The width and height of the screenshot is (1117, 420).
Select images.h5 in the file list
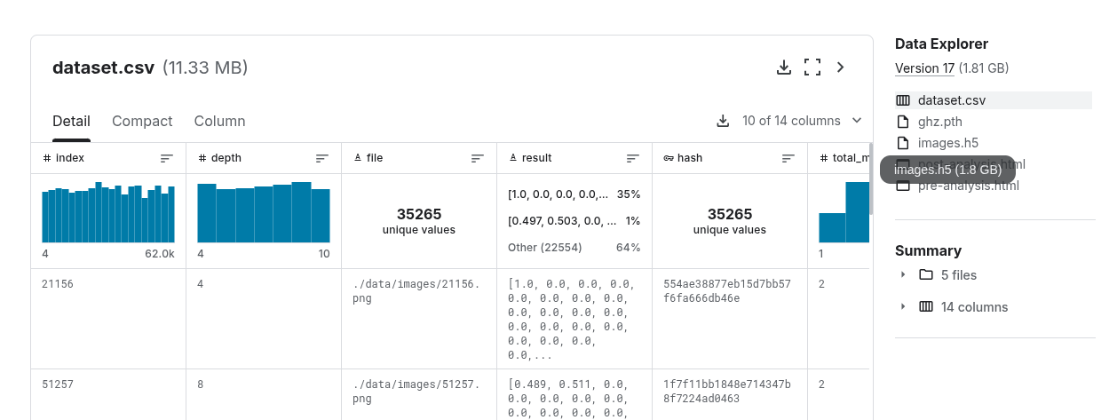pyautogui.click(x=948, y=143)
